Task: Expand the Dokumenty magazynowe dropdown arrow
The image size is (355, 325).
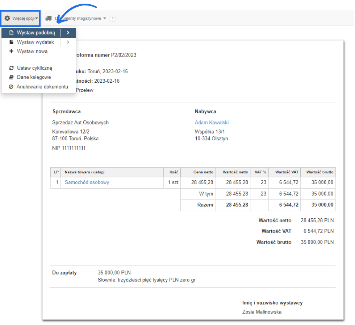Action: [x=105, y=18]
